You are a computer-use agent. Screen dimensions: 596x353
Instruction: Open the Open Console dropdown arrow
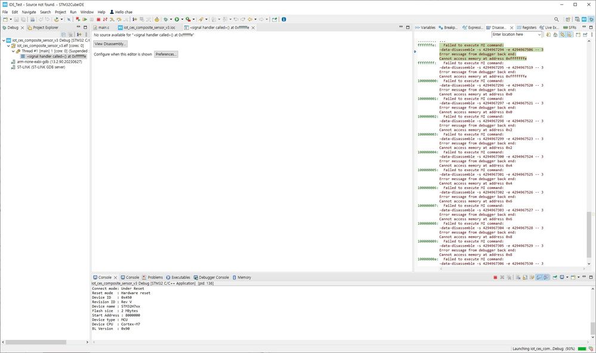click(x=579, y=277)
